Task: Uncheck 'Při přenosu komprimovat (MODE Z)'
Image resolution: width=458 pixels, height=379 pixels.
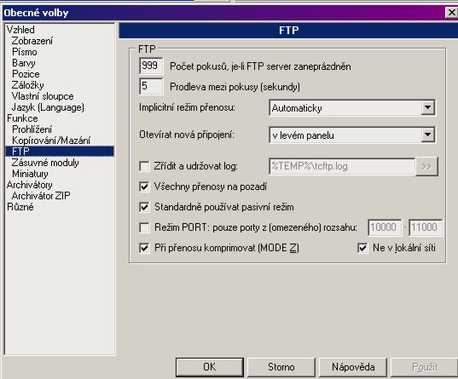Action: (x=144, y=248)
